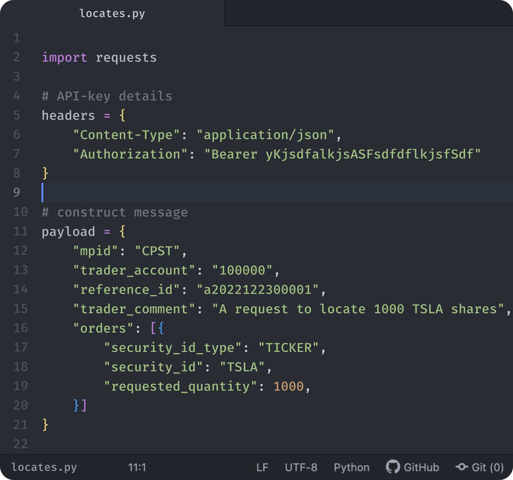
Task: Click the GitHub octocat icon in status bar
Action: [x=393, y=467]
